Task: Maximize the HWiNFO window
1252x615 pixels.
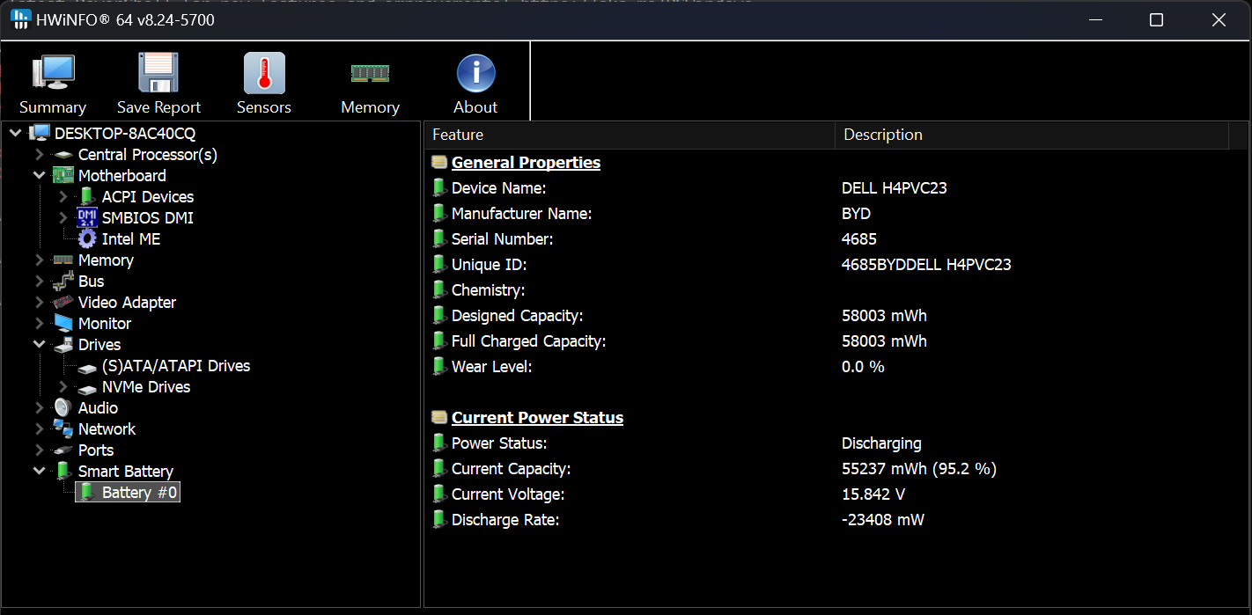Action: tap(1157, 19)
